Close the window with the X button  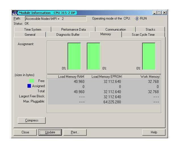click(x=164, y=13)
